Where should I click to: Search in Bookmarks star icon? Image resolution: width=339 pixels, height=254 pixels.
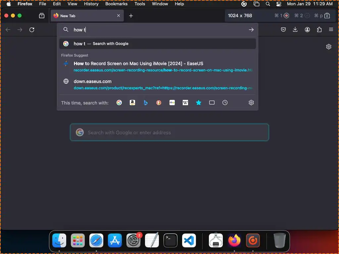(x=199, y=103)
